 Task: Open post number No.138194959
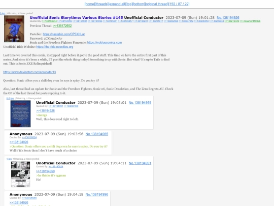click(x=140, y=102)
